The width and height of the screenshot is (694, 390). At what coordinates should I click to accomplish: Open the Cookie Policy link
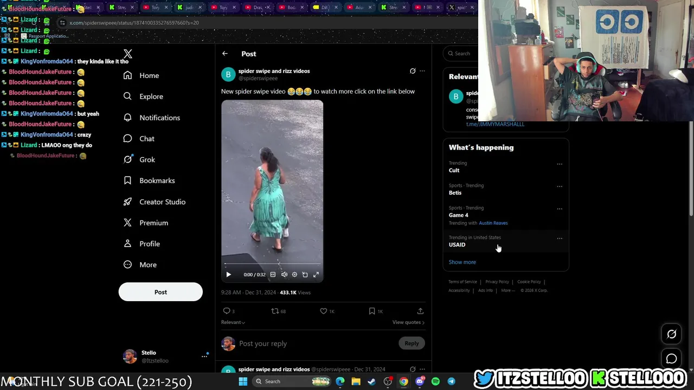tap(529, 282)
